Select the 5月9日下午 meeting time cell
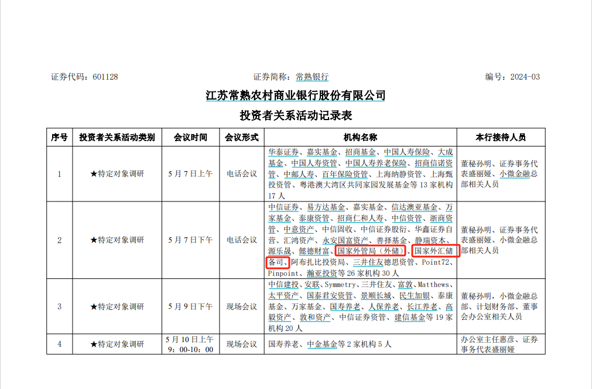Viewport: 592px width, 389px height. (190, 306)
